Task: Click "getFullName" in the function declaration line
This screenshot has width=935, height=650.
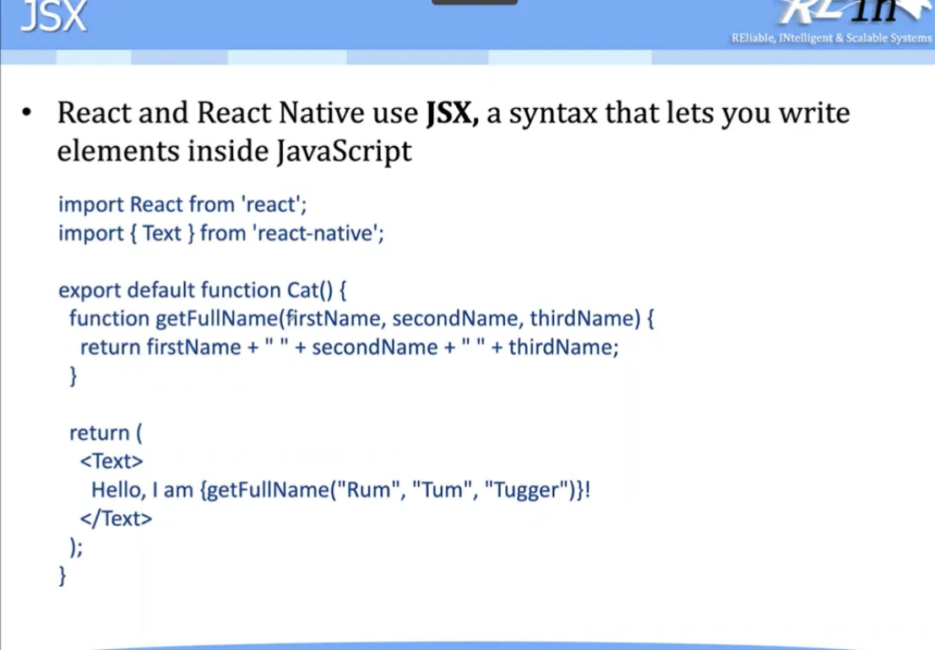Action: tap(217, 319)
